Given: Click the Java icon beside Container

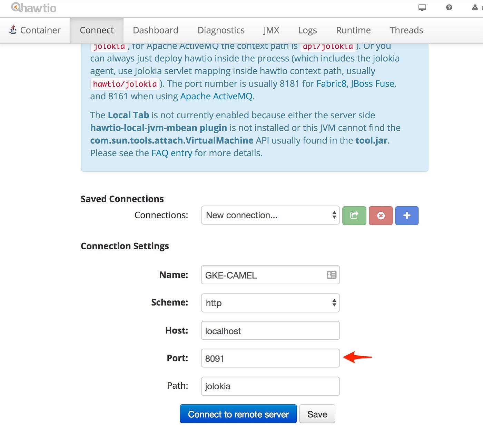Looking at the screenshot, I should [x=13, y=29].
